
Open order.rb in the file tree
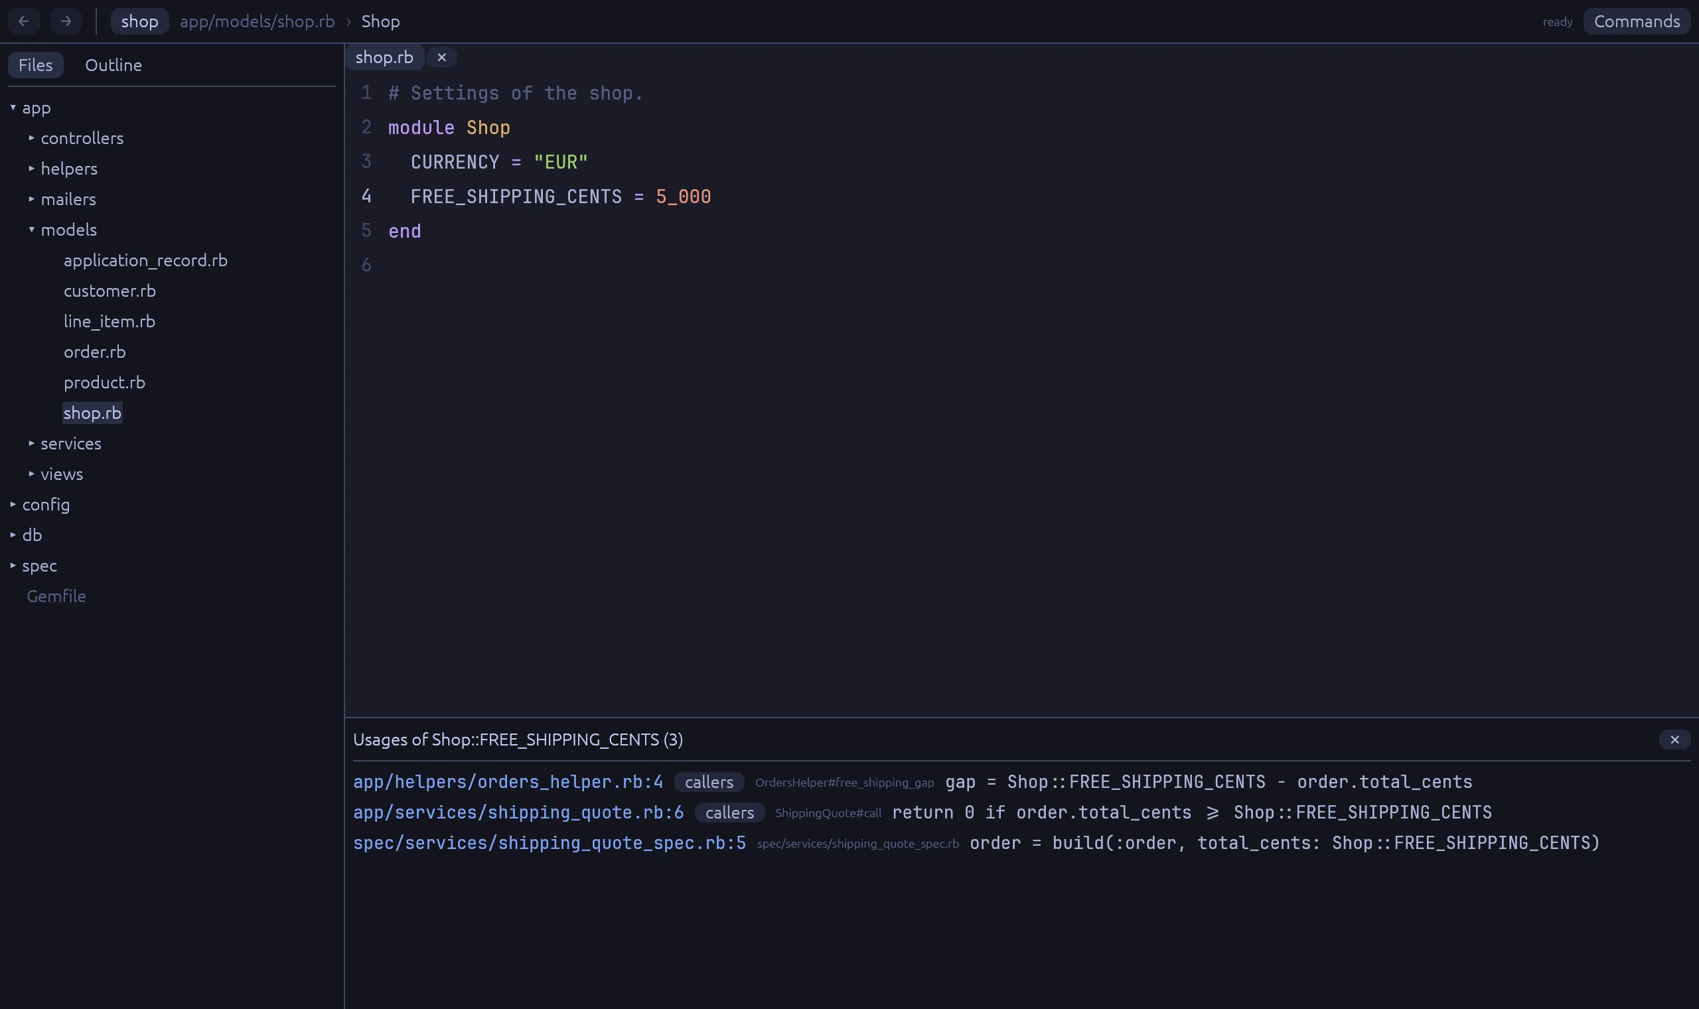tap(94, 352)
